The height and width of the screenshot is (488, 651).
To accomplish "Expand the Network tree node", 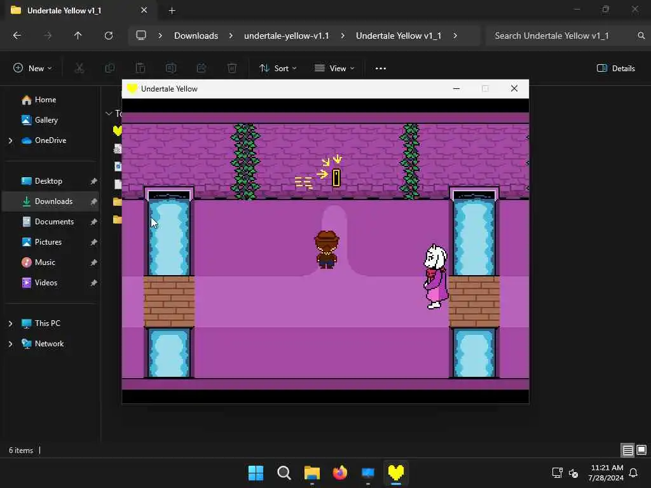I will 10,344.
